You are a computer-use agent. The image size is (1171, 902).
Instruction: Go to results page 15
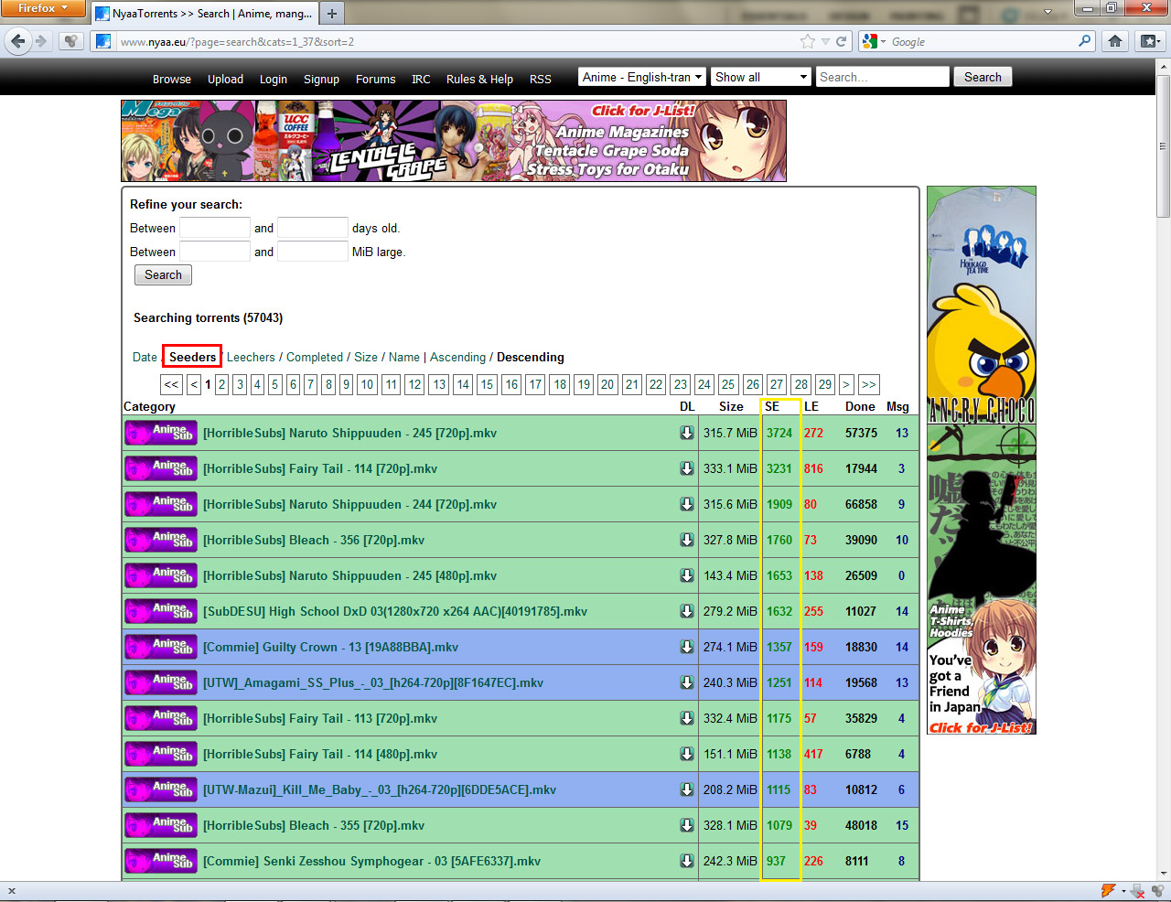pyautogui.click(x=487, y=384)
